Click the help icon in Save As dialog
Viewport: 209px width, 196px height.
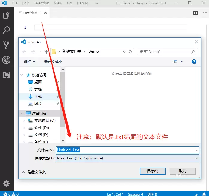click(x=194, y=62)
